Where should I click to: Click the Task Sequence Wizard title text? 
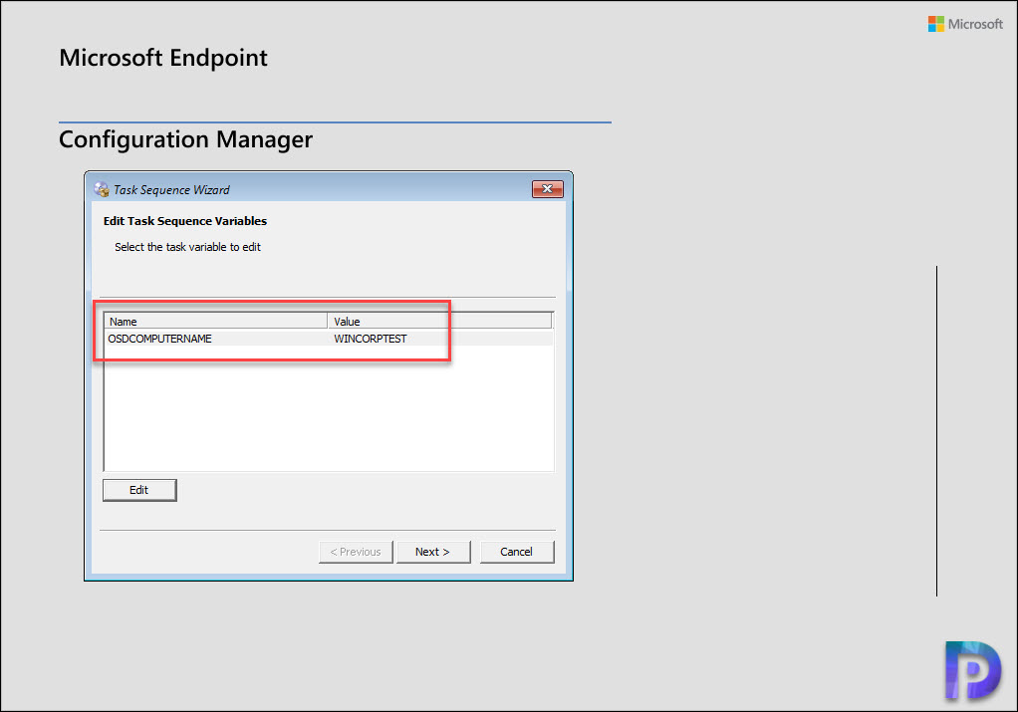[x=171, y=189]
